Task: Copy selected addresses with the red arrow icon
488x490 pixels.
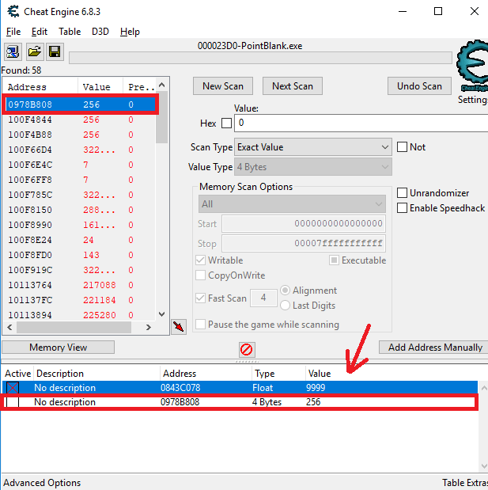Action: [179, 327]
